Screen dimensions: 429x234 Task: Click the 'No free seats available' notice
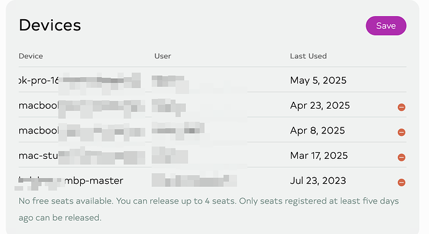(x=209, y=209)
